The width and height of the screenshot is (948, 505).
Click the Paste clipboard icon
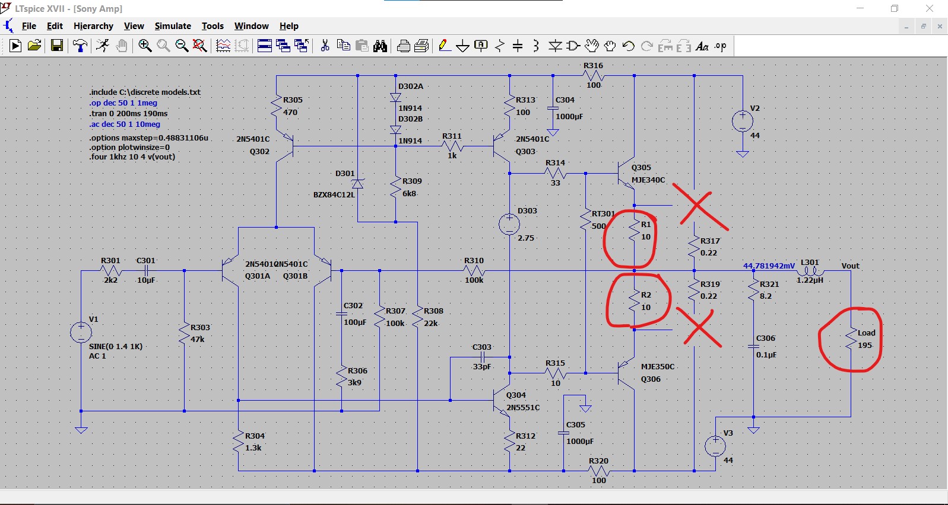coord(362,46)
